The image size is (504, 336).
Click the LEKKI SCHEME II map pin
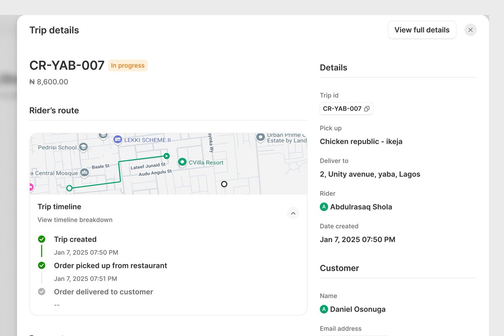tap(118, 139)
